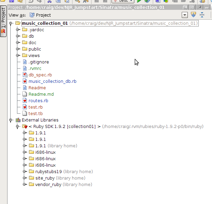Expand the vendor_ruby library folder

click(24, 184)
